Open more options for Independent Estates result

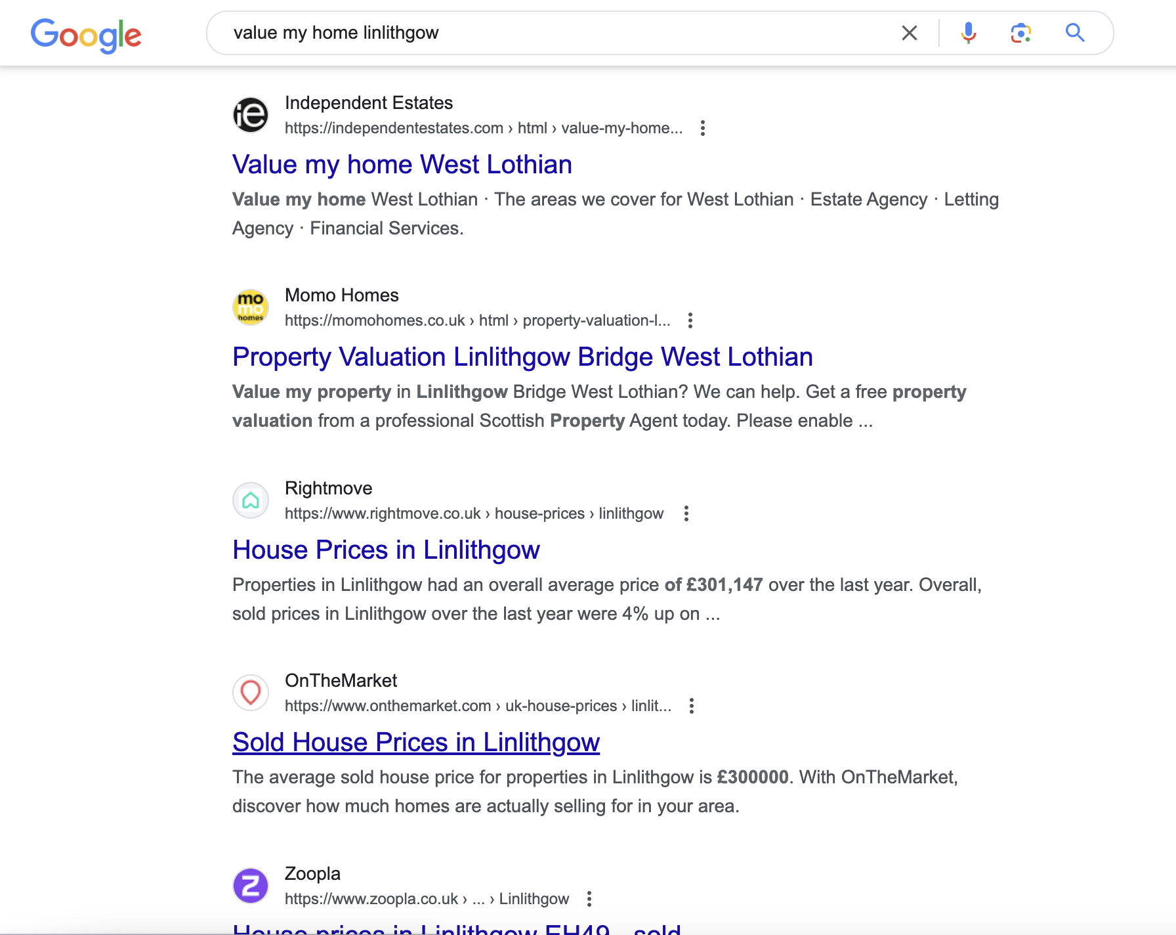pyautogui.click(x=703, y=128)
